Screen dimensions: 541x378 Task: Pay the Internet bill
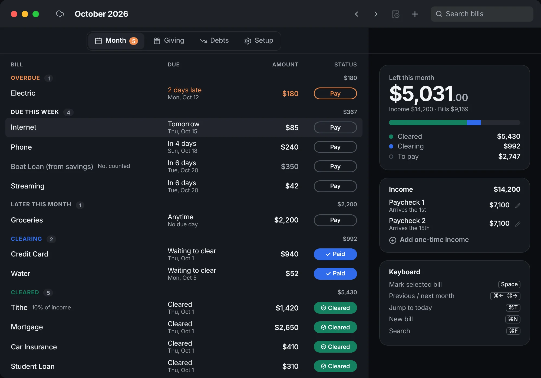(x=335, y=127)
